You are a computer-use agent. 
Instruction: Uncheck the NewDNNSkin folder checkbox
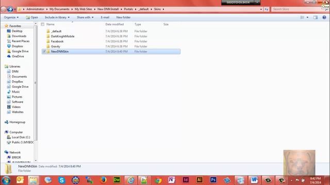pos(44,51)
